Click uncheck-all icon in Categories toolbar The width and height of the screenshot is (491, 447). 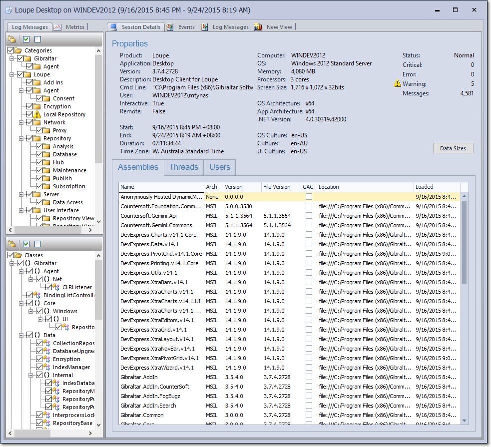(38, 39)
